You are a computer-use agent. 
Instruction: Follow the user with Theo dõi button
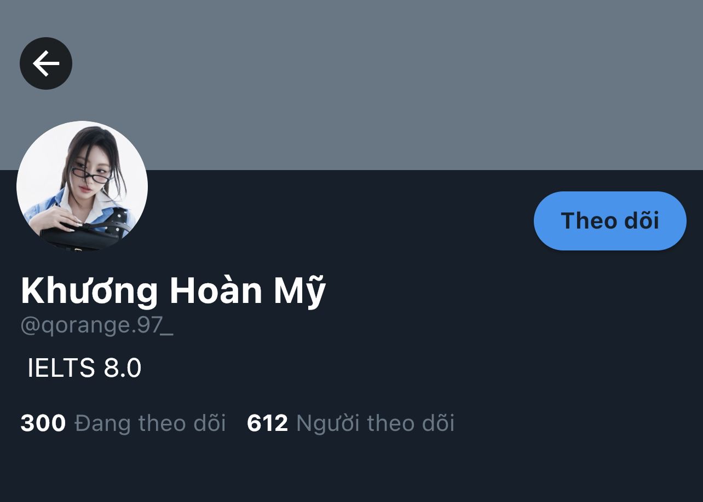coord(610,221)
